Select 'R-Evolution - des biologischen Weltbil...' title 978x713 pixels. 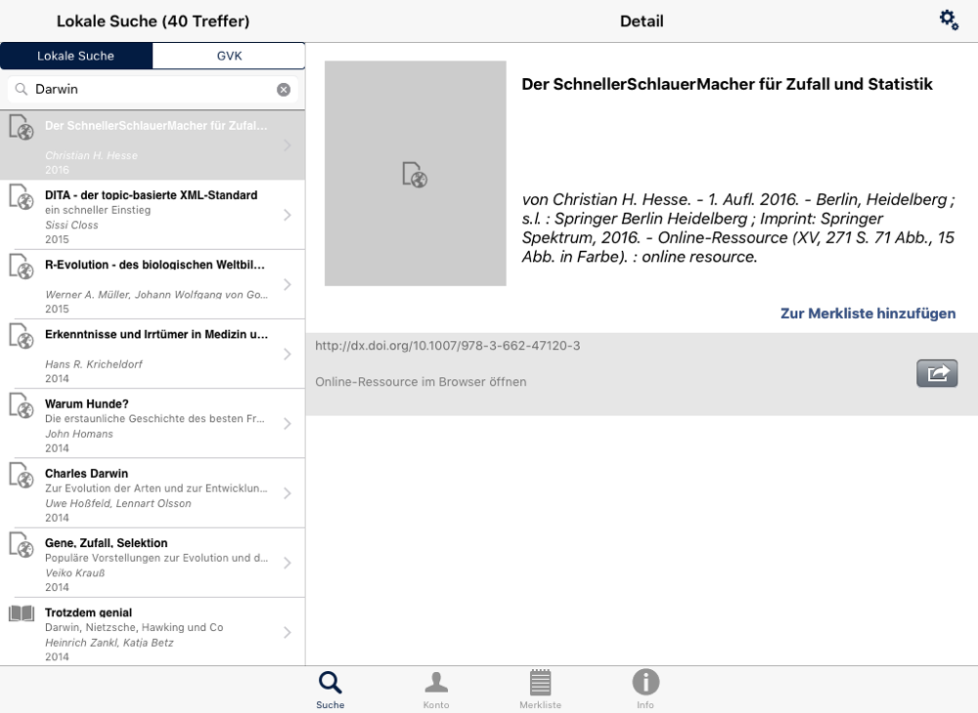coord(155,265)
